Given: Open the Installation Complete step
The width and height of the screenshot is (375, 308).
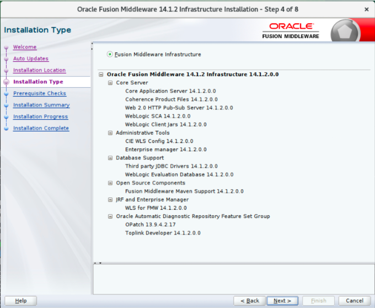Looking at the screenshot, I should coord(41,128).
